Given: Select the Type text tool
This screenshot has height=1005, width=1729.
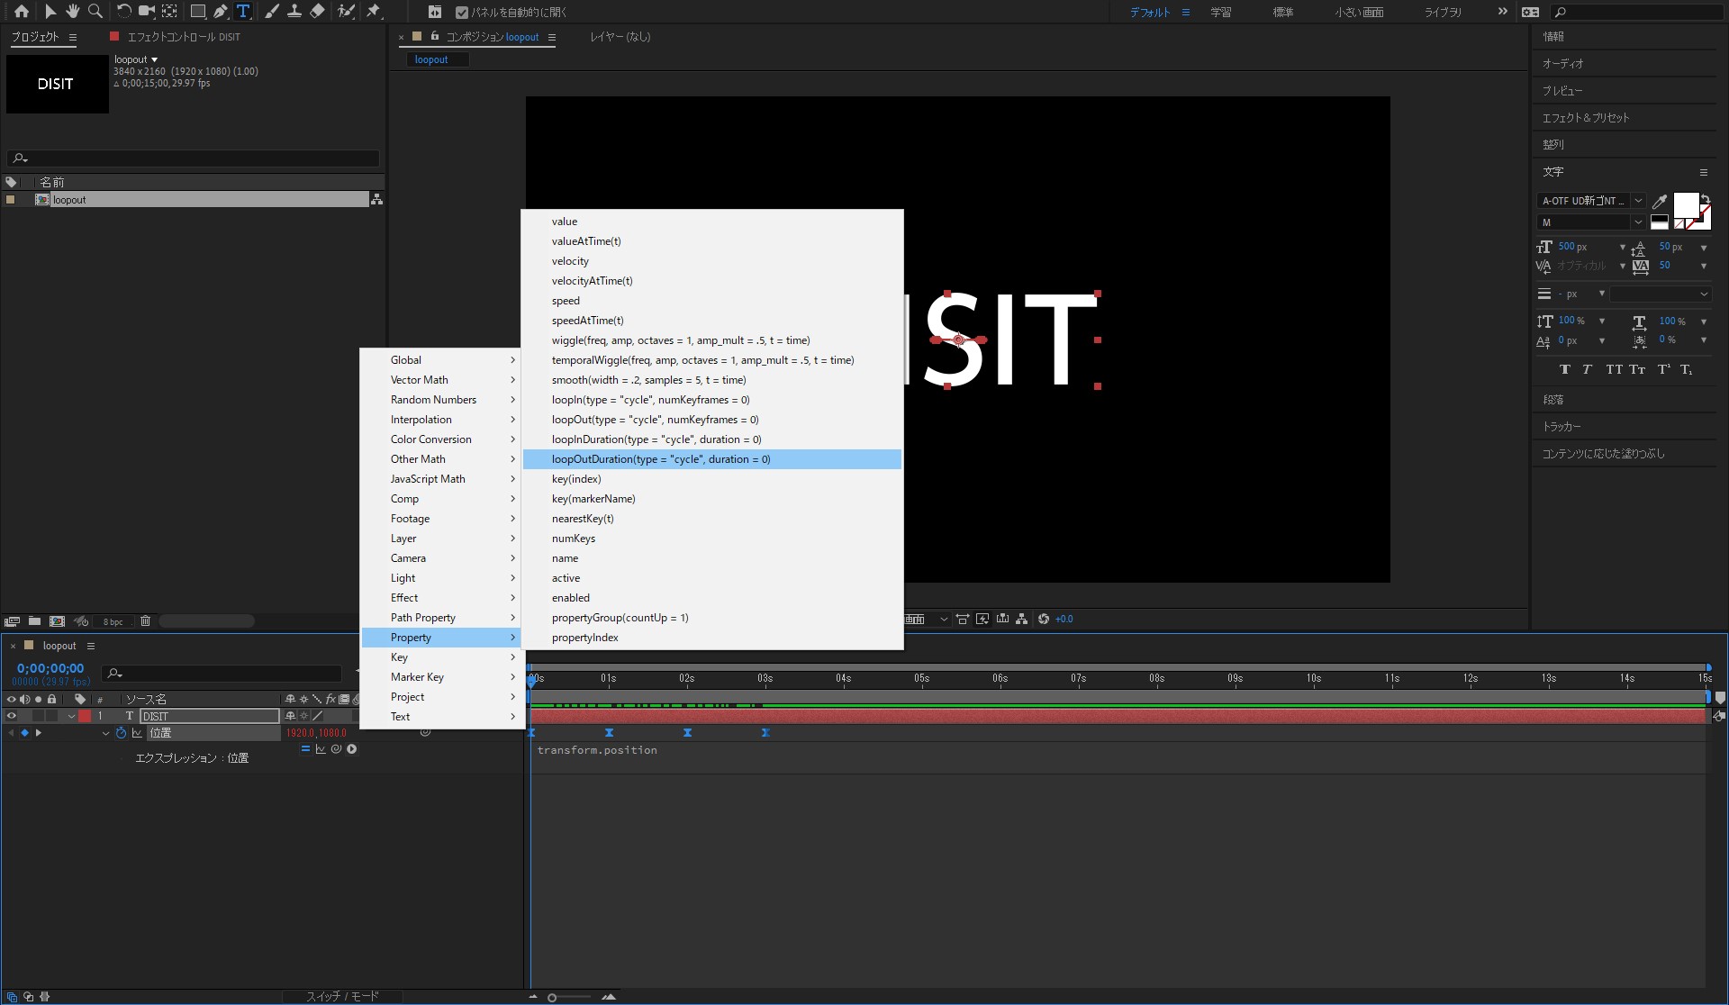Looking at the screenshot, I should (243, 12).
